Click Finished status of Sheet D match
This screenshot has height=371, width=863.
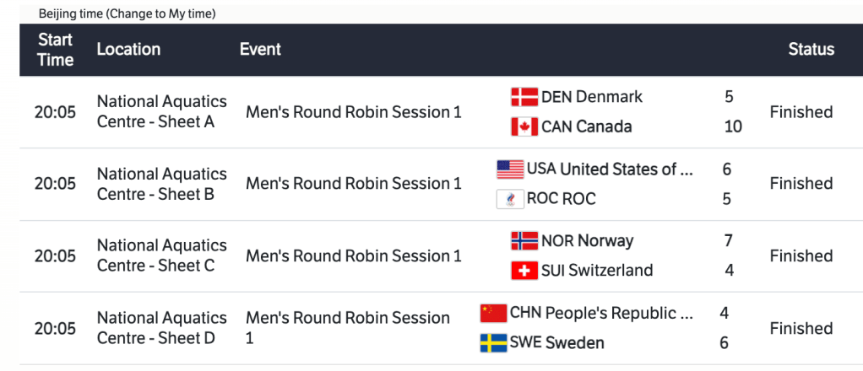(801, 328)
